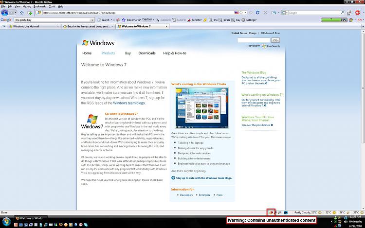Expand the Google toolbar search box dropdown
The width and height of the screenshot is (365, 228).
[92, 20]
